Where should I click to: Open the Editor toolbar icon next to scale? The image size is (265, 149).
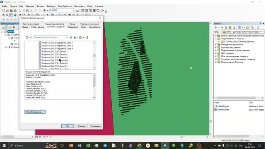(x=78, y=10)
